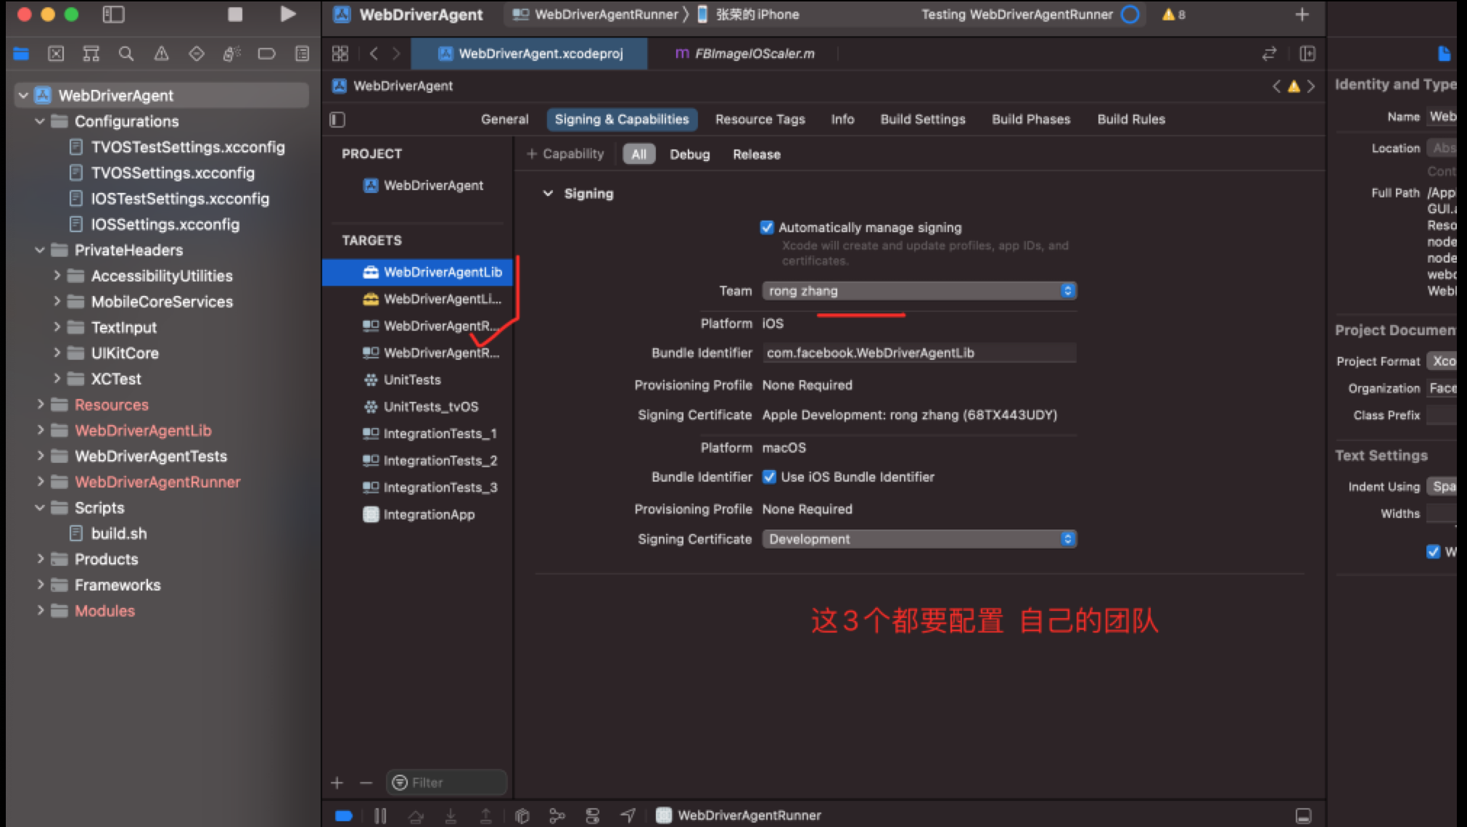The height and width of the screenshot is (827, 1467).
Task: Filter signing by Release configuration
Action: [x=756, y=155]
